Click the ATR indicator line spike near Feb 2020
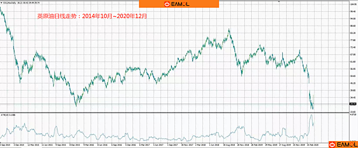 coord(311,116)
